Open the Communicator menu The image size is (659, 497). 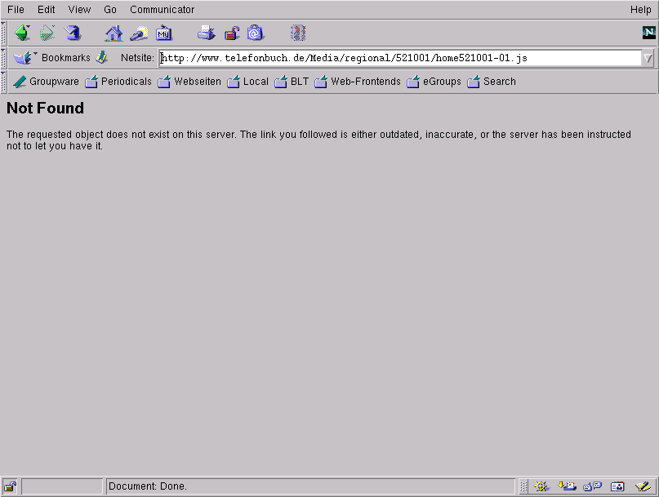(x=163, y=9)
